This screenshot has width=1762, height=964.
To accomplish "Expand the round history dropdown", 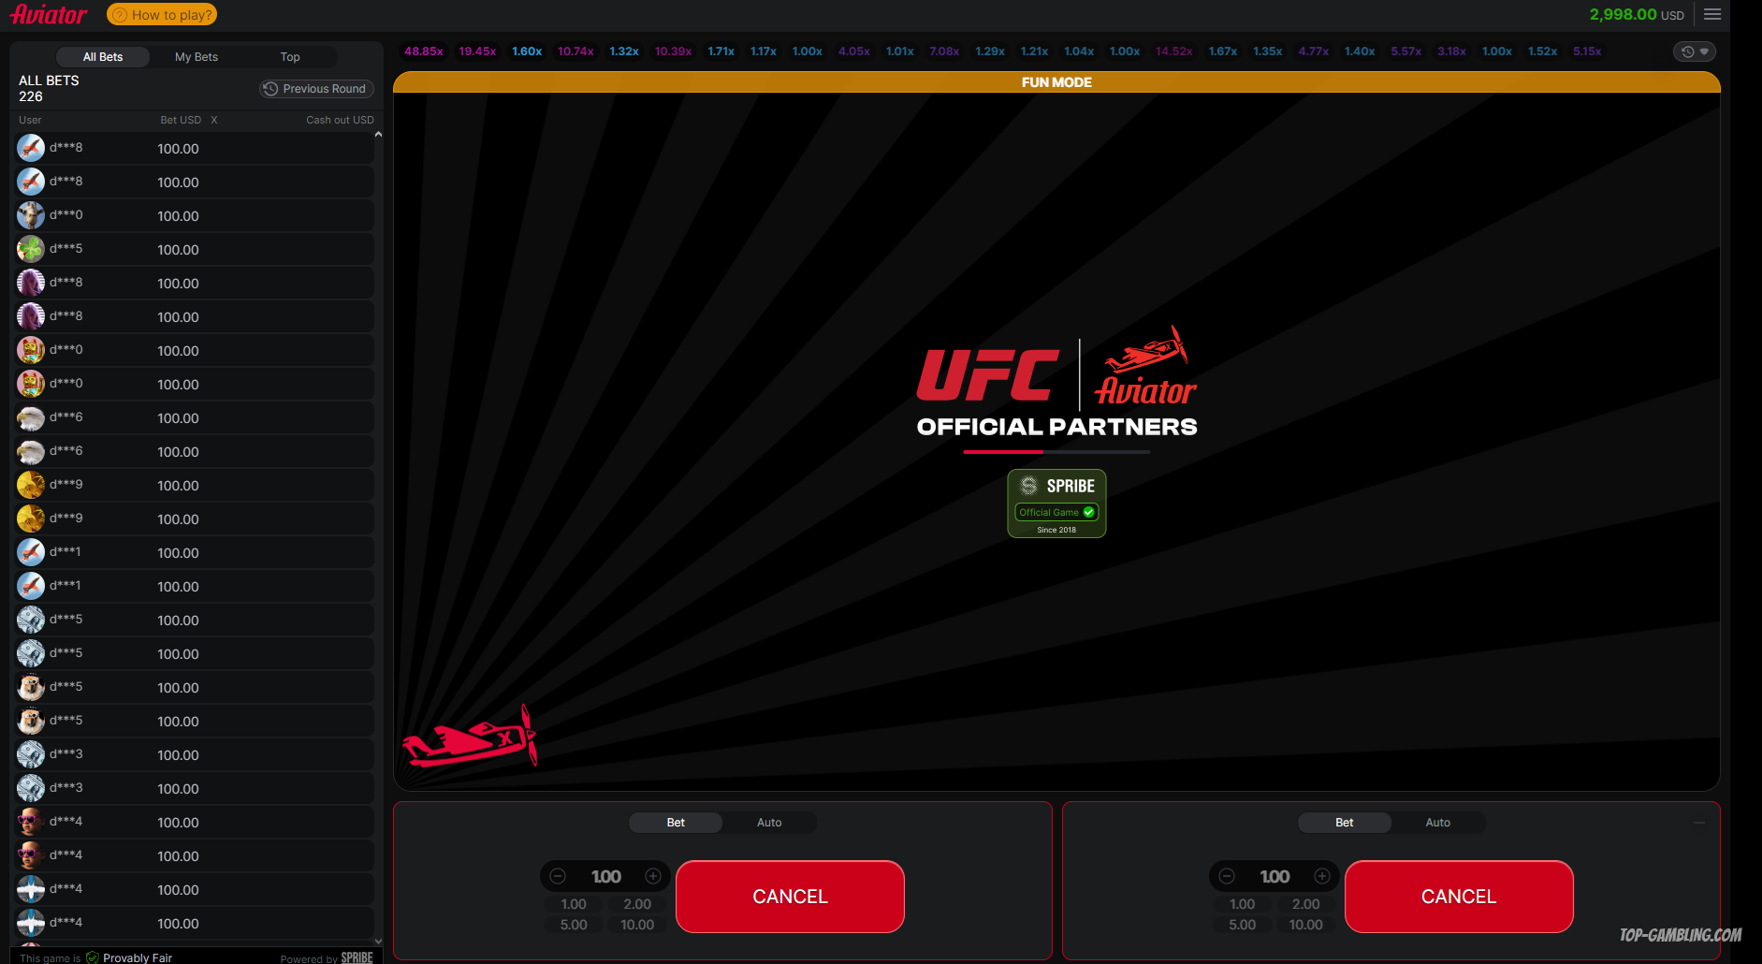I will coord(1695,51).
